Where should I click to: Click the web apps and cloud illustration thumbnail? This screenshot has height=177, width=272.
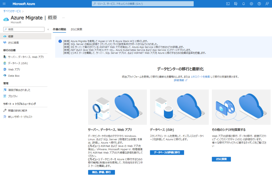coord(241,107)
